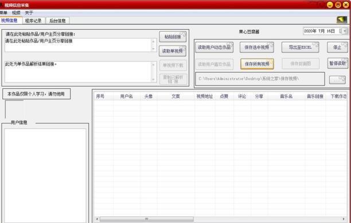
Task: Switch to the 程序记录 tab
Action: click(33, 21)
